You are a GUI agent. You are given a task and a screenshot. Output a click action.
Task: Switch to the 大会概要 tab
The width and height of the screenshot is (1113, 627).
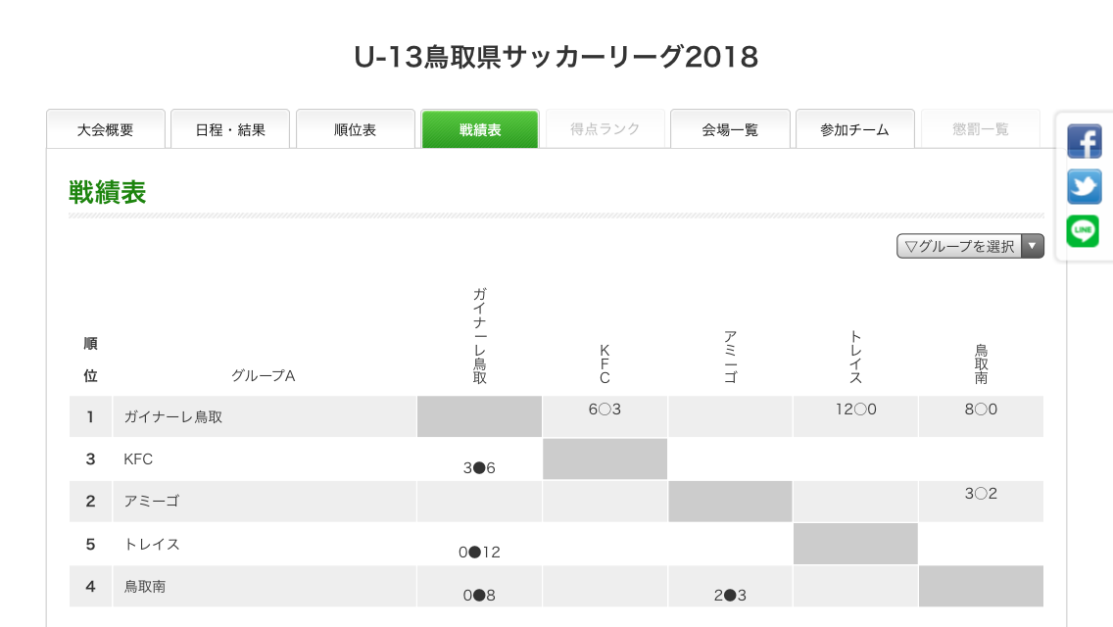point(106,129)
